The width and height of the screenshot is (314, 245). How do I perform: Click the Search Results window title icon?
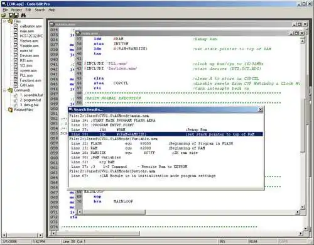[70, 109]
